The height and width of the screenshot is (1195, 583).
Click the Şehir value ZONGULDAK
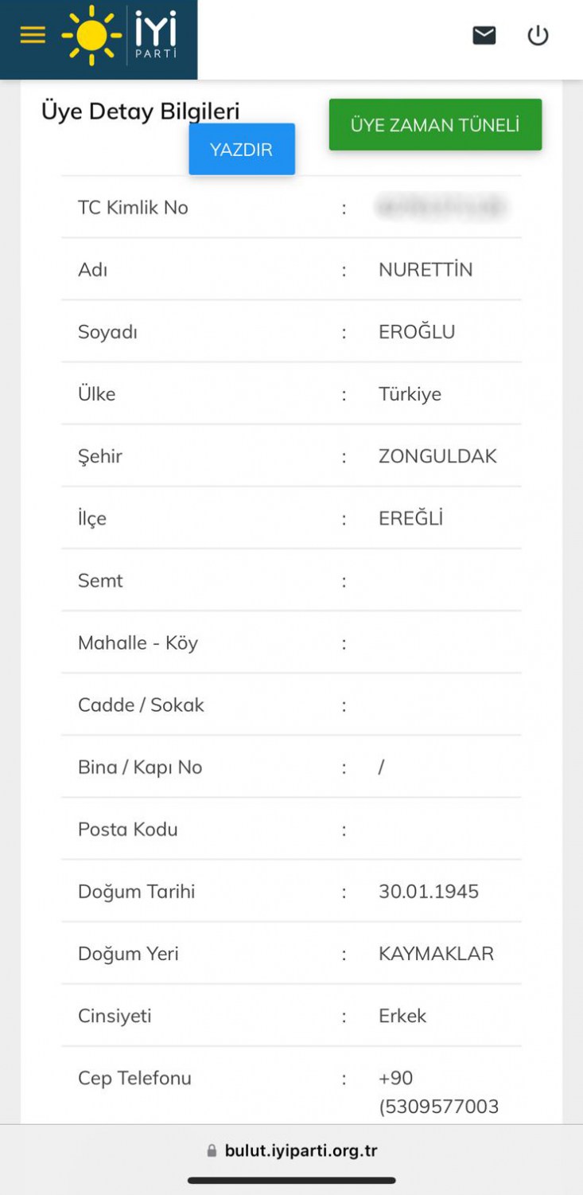coord(437,456)
